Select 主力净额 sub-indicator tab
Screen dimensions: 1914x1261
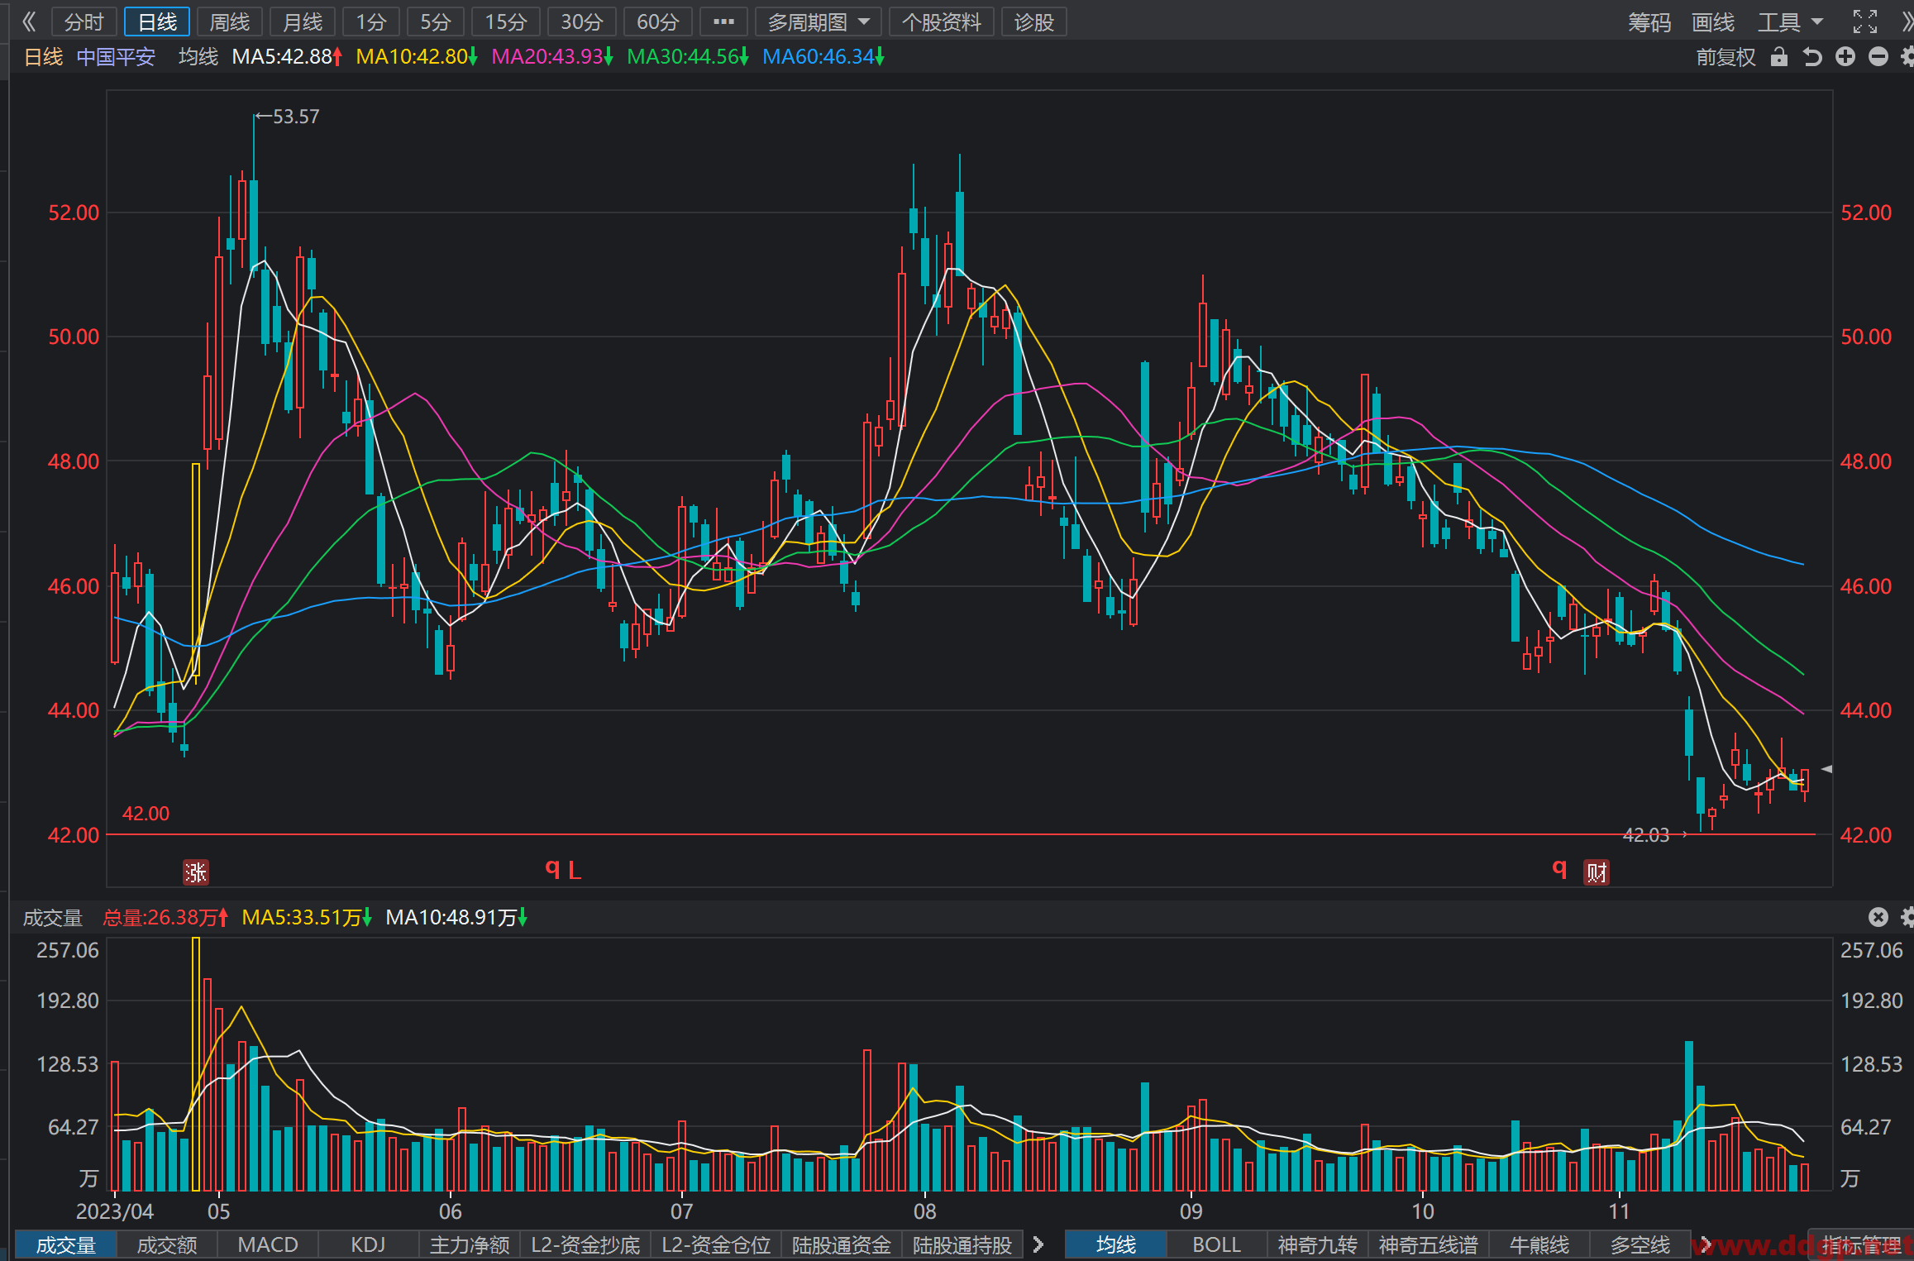[x=470, y=1244]
